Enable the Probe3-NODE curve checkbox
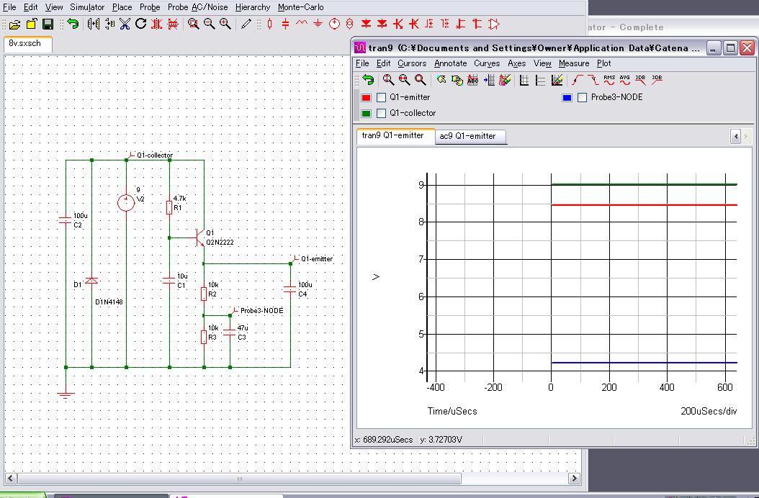This screenshot has height=498, width=759. [x=583, y=98]
